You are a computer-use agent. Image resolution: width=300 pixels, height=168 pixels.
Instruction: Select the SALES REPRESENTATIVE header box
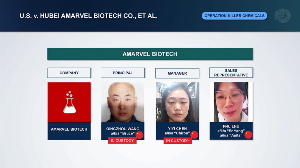click(x=231, y=73)
